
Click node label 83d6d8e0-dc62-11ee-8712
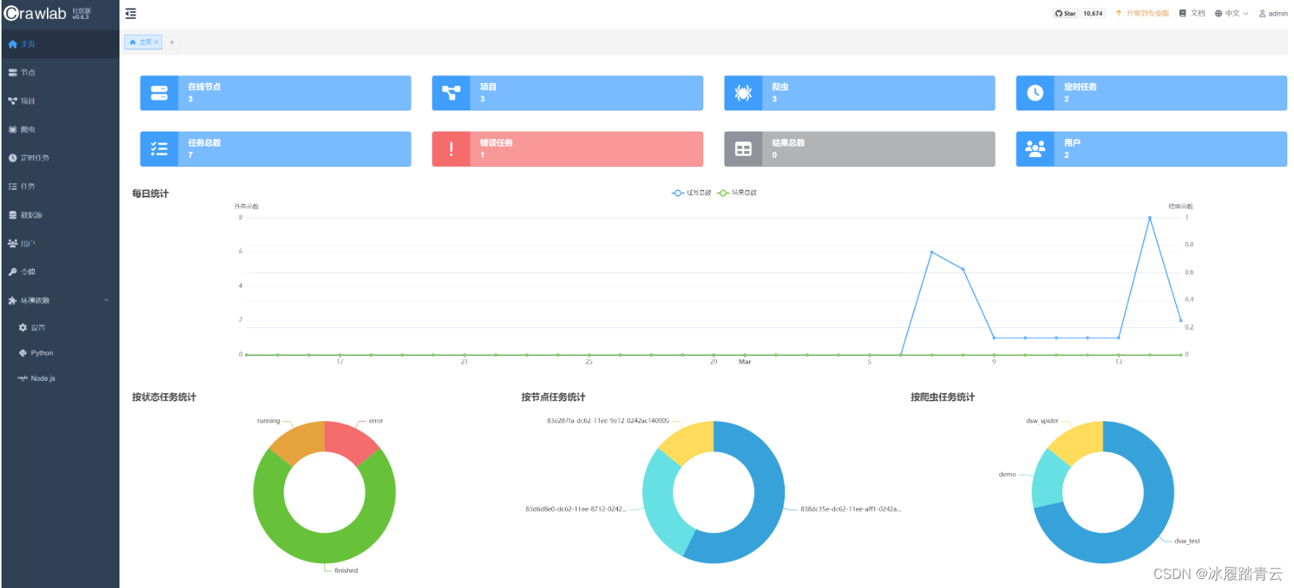(x=576, y=509)
